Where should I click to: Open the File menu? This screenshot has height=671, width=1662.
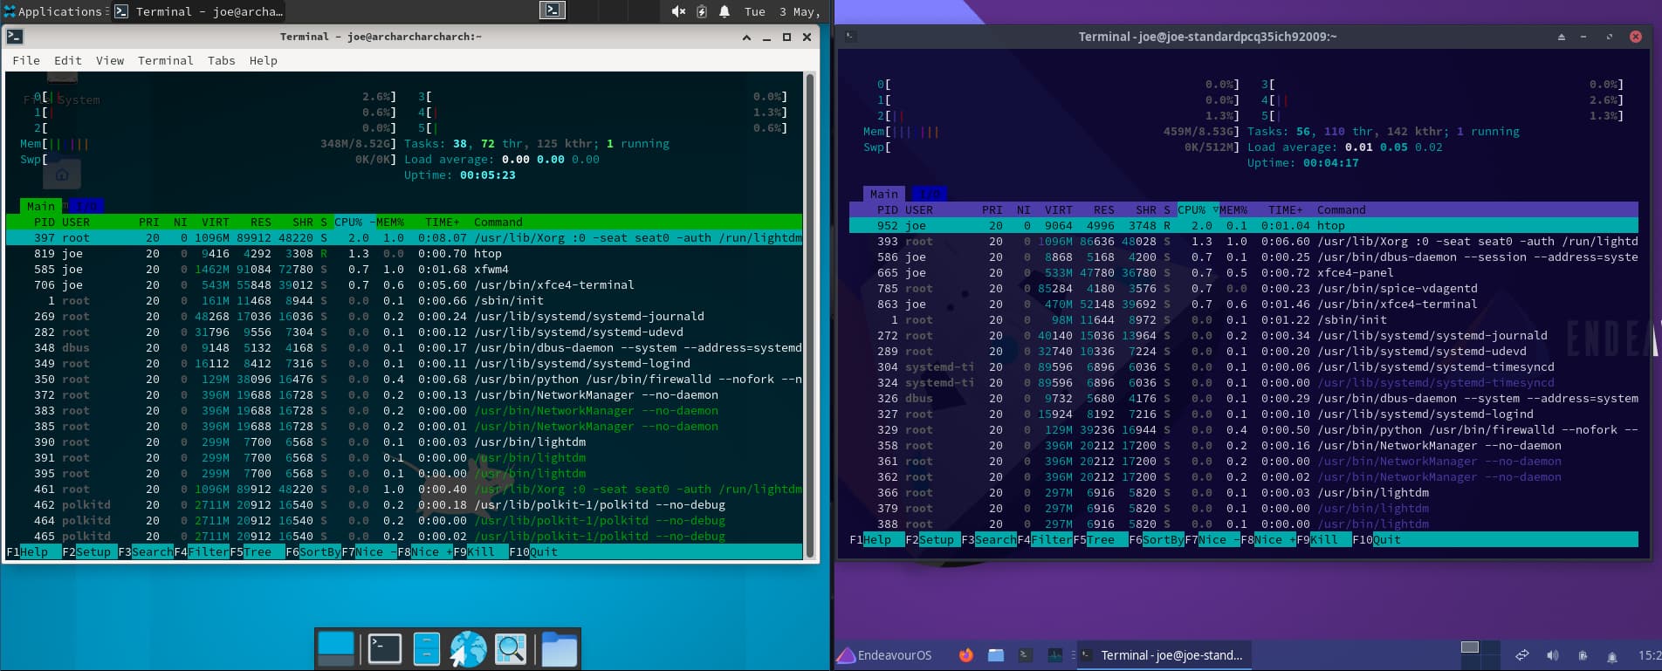tap(26, 60)
